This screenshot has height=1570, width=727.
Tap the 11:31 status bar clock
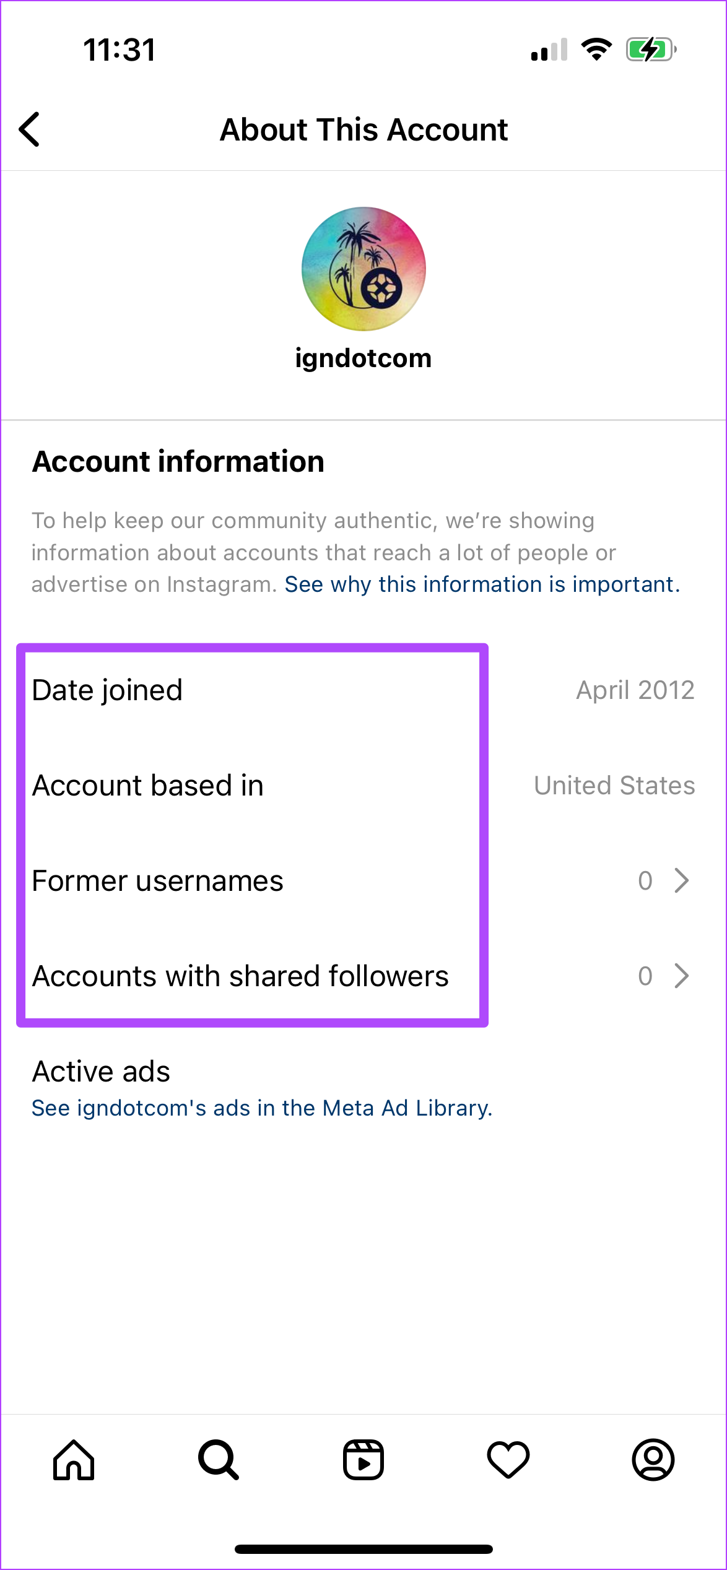120,50
